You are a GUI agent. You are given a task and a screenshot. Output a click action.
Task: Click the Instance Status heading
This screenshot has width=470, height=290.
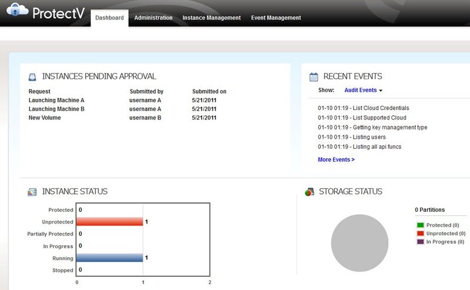(75, 191)
